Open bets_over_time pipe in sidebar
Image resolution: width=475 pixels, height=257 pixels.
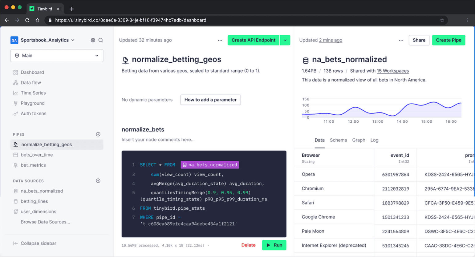37,155
